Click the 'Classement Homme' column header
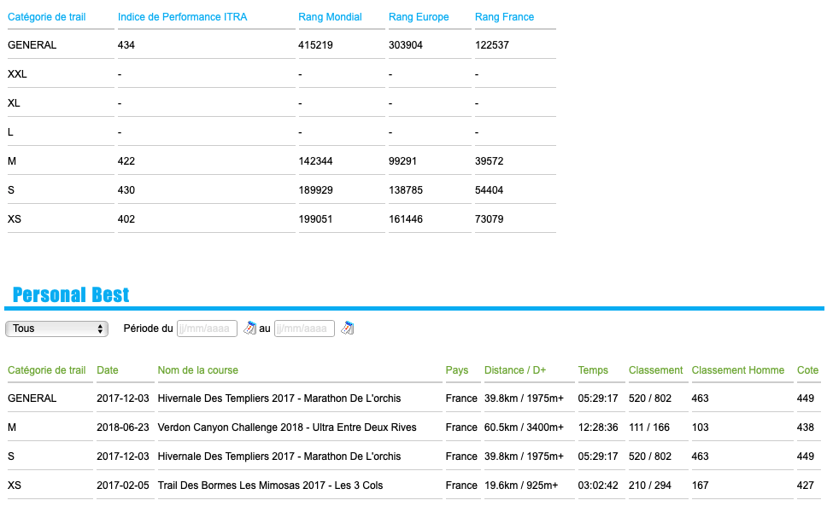Viewport: 827px width, 506px height. (737, 370)
